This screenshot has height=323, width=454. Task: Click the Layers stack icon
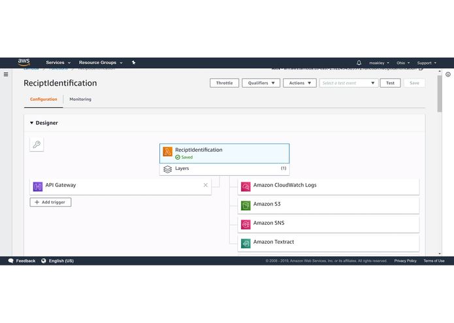167,169
